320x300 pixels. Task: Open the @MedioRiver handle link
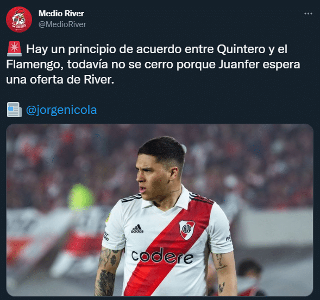[x=62, y=24]
